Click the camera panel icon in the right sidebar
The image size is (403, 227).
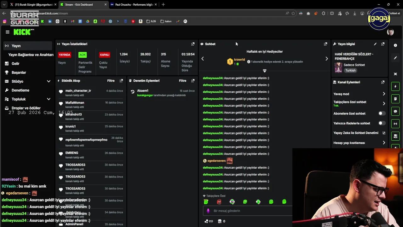(x=395, y=136)
